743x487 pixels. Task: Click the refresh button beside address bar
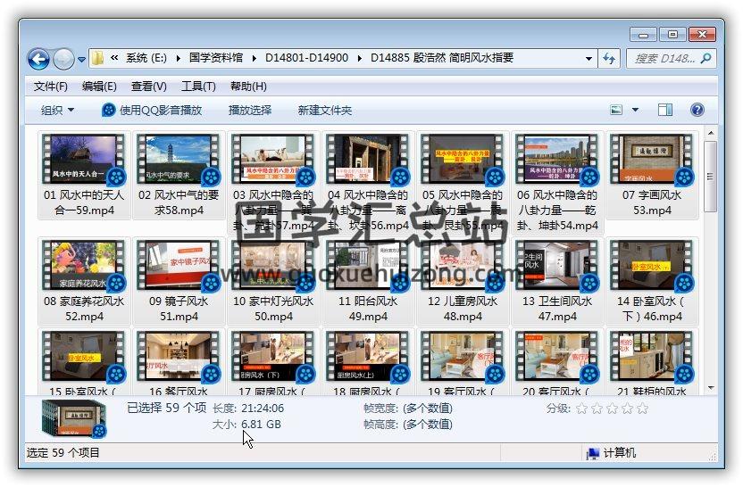tap(610, 59)
